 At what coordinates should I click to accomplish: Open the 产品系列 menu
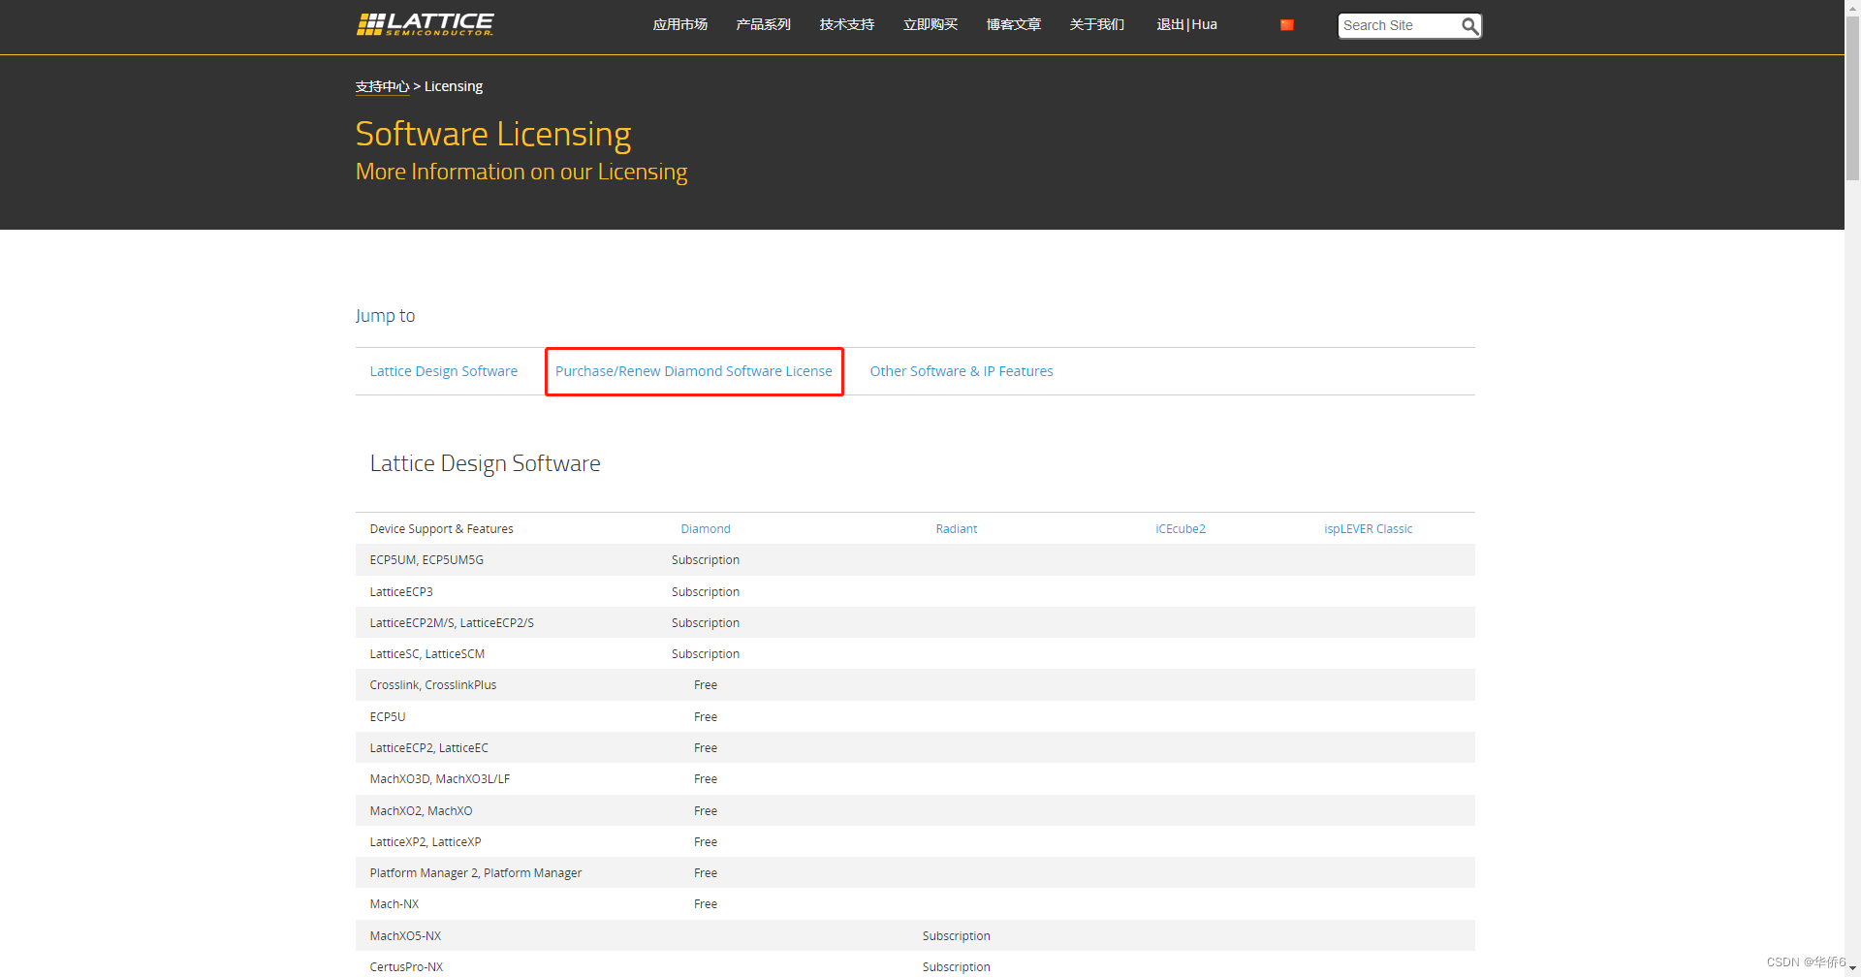(x=764, y=25)
